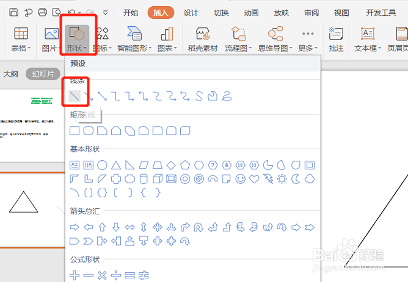Screen dimensions: 408x282
Task: Select the multiplication sign formula shape
Action: [x=102, y=275]
